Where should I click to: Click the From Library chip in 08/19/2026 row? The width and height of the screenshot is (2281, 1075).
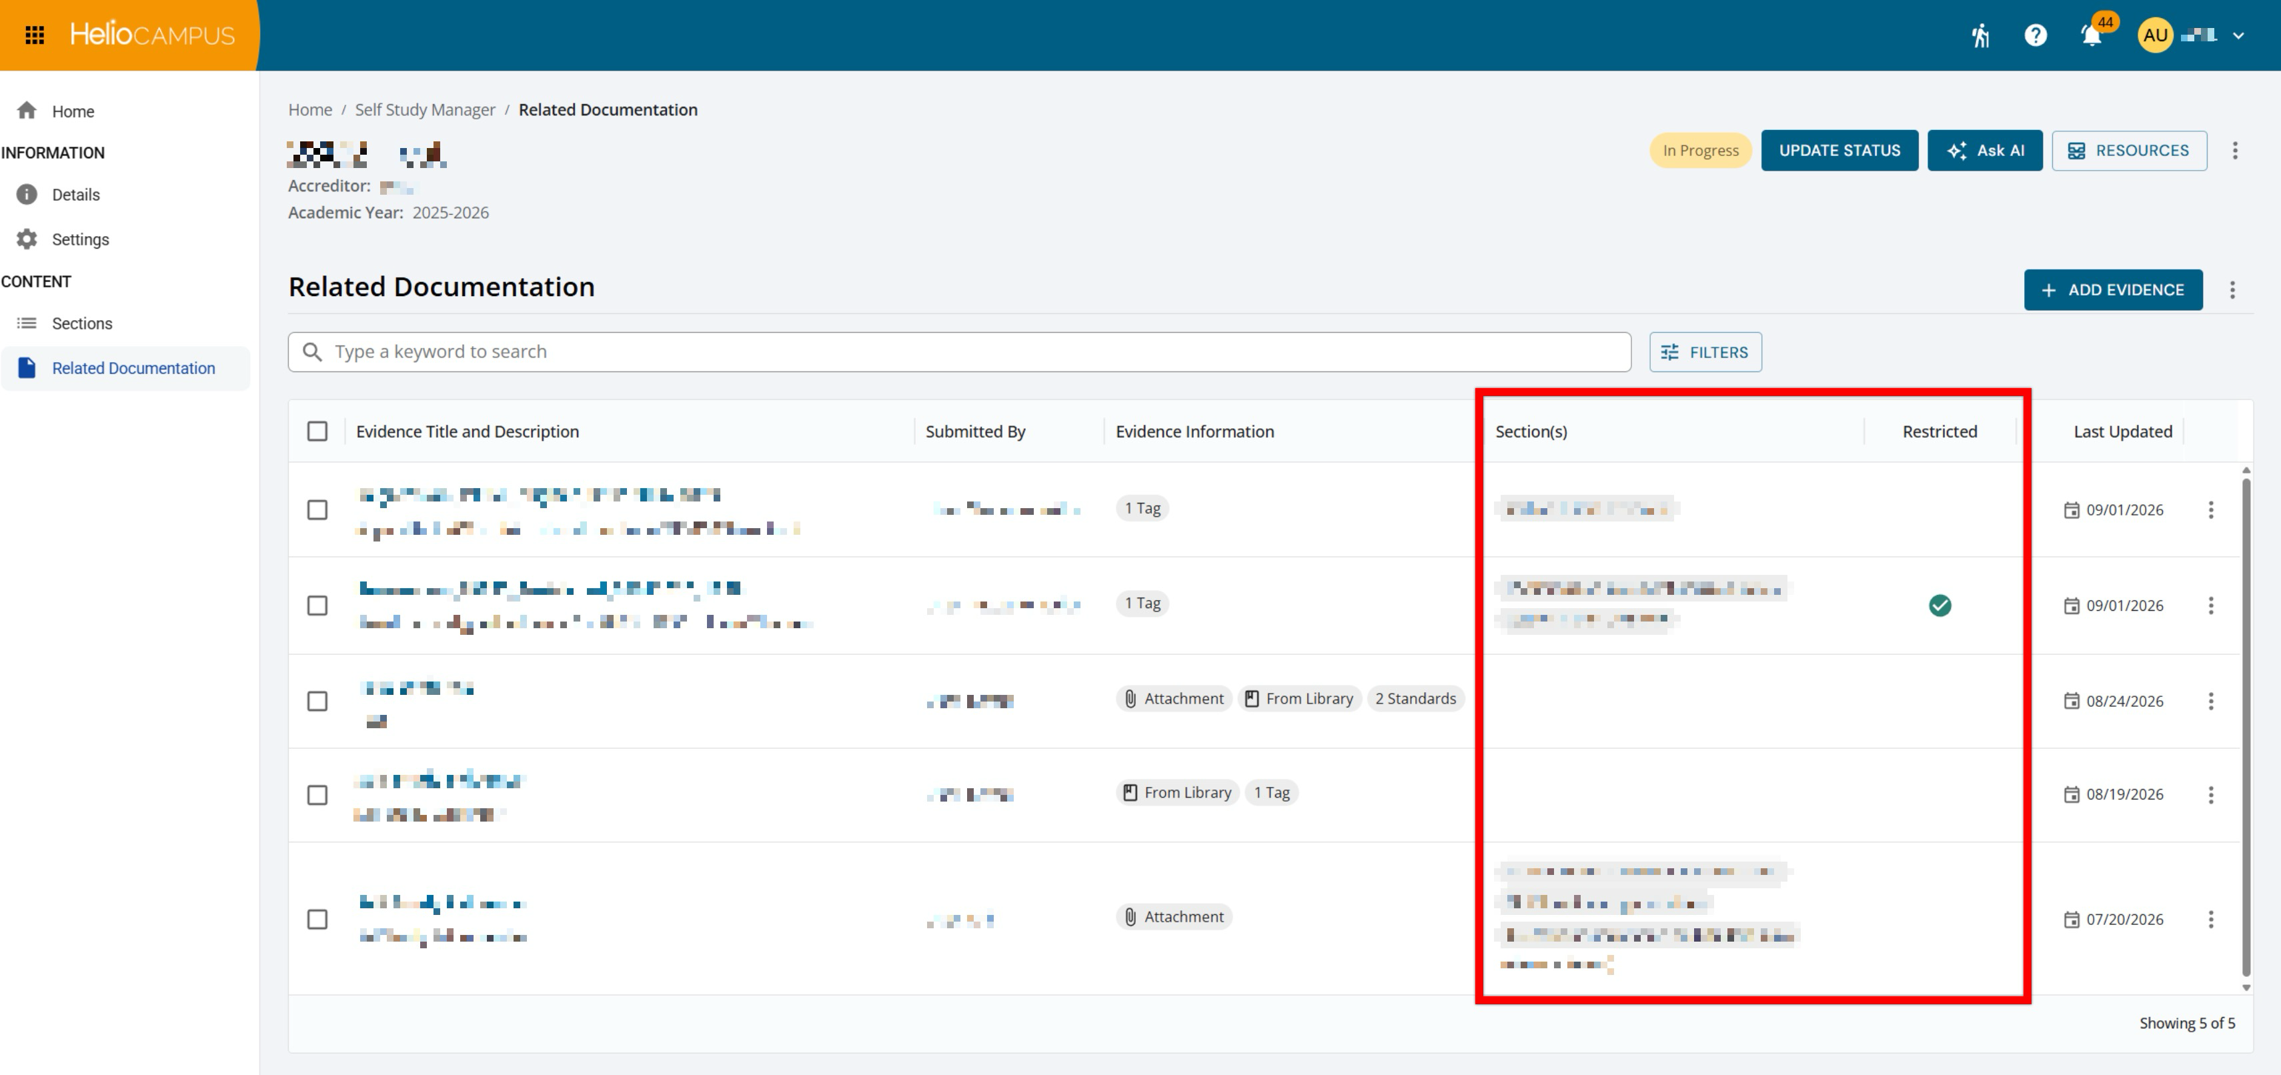point(1178,792)
